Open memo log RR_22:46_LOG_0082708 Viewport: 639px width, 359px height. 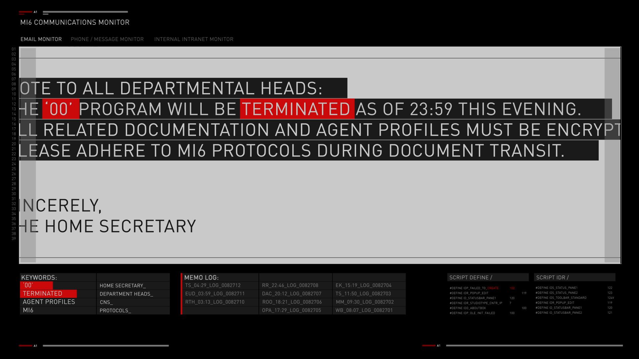click(x=290, y=285)
